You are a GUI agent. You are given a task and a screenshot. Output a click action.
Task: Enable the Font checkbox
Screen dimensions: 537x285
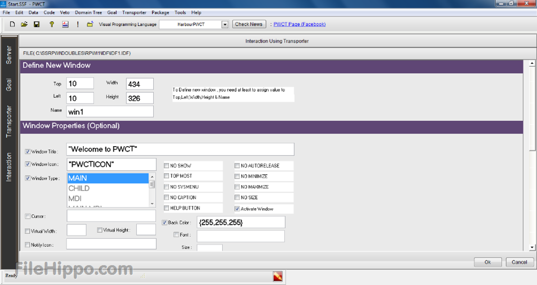[x=176, y=235]
